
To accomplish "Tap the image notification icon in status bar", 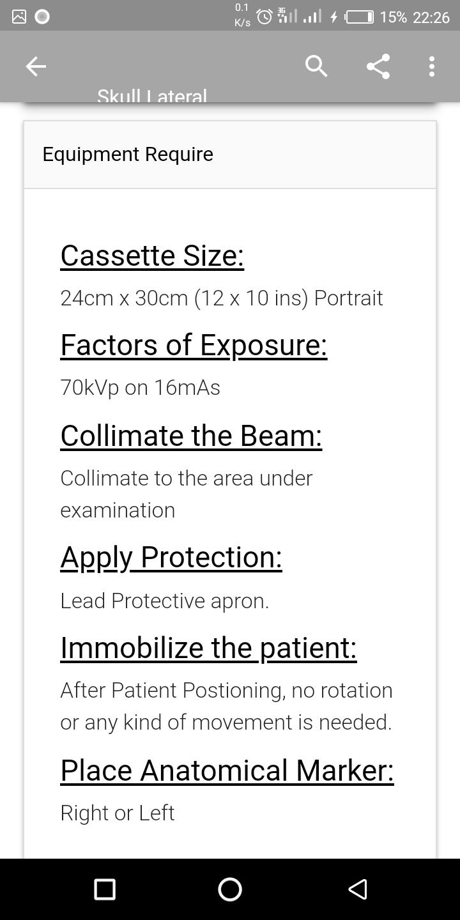I will [x=19, y=17].
